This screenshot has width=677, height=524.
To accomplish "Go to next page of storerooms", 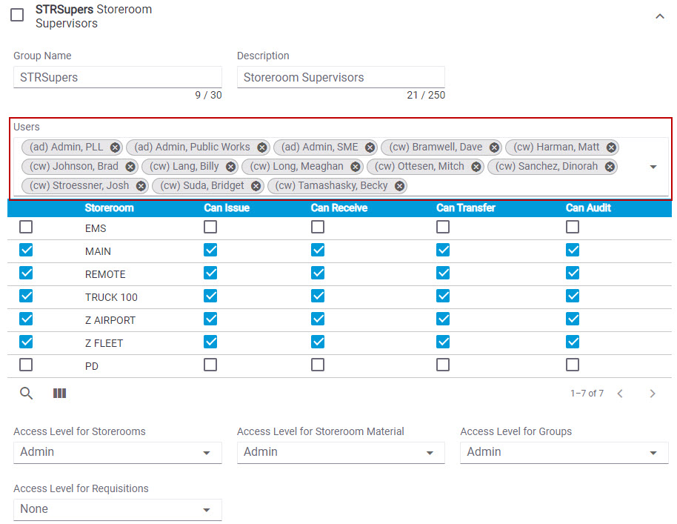I will [x=653, y=394].
